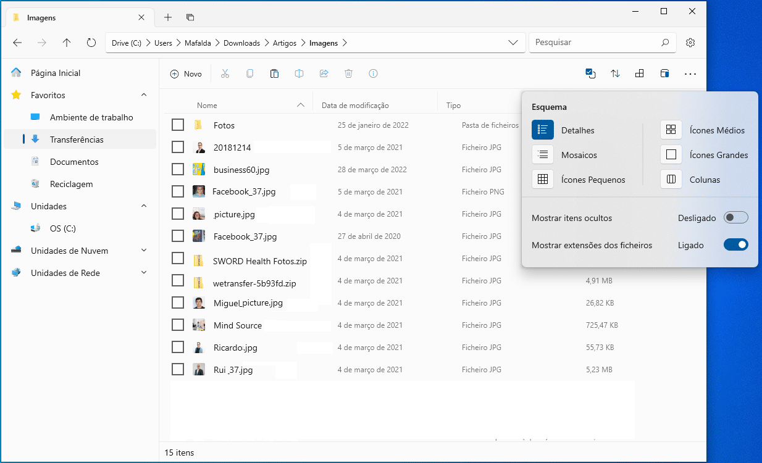
Task: Open Documentos in the sidebar
Action: (x=74, y=162)
